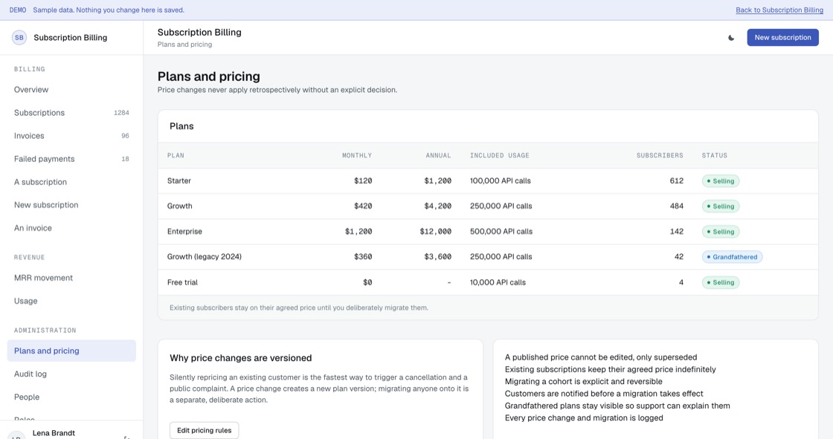Click the 1284 subscriptions count badge

pyautogui.click(x=122, y=113)
